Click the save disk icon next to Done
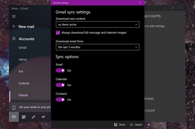This screenshot has height=129, width=195. (x=116, y=124)
